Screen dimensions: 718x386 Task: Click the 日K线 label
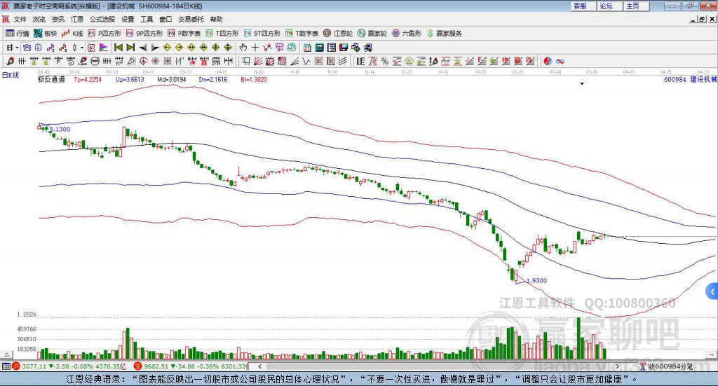(11, 76)
